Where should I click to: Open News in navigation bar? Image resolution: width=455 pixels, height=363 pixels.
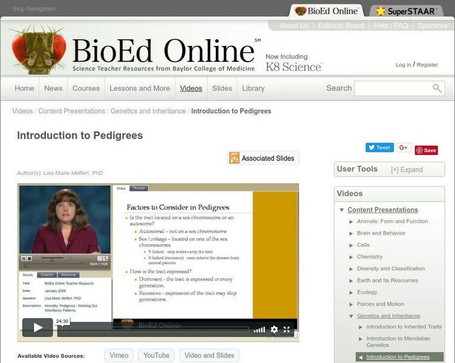tap(53, 88)
